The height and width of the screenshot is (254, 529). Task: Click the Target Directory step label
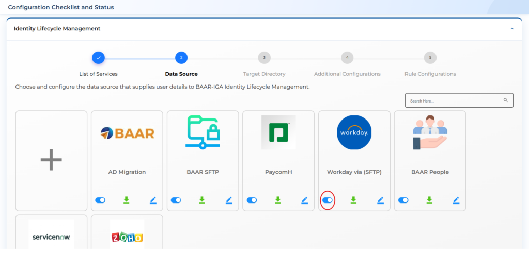tap(264, 74)
